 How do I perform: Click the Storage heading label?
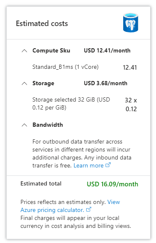[x=43, y=84]
